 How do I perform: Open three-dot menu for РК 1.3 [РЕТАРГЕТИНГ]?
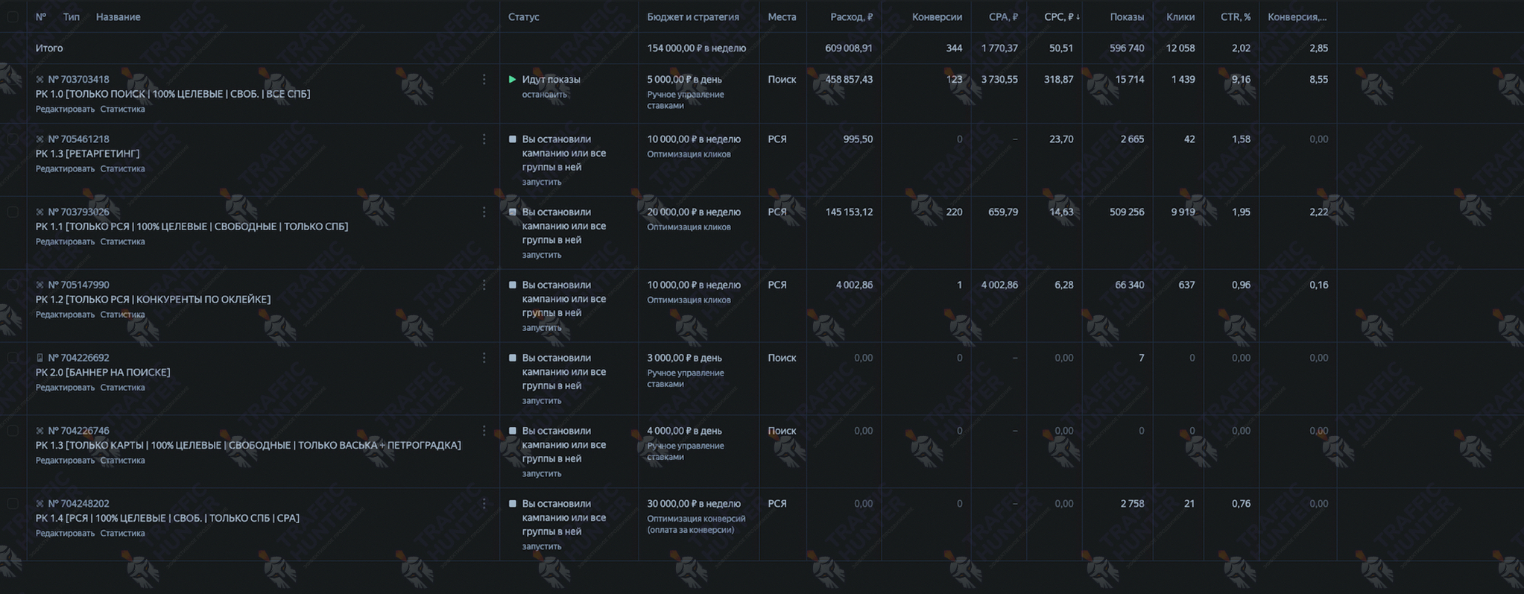(484, 139)
